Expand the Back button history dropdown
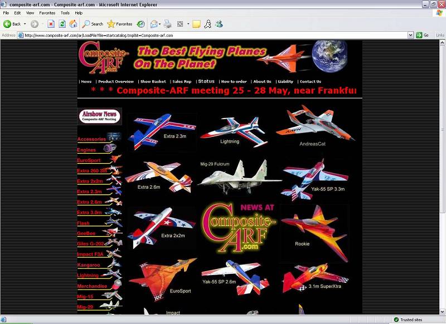446x324 pixels. [x=25, y=24]
